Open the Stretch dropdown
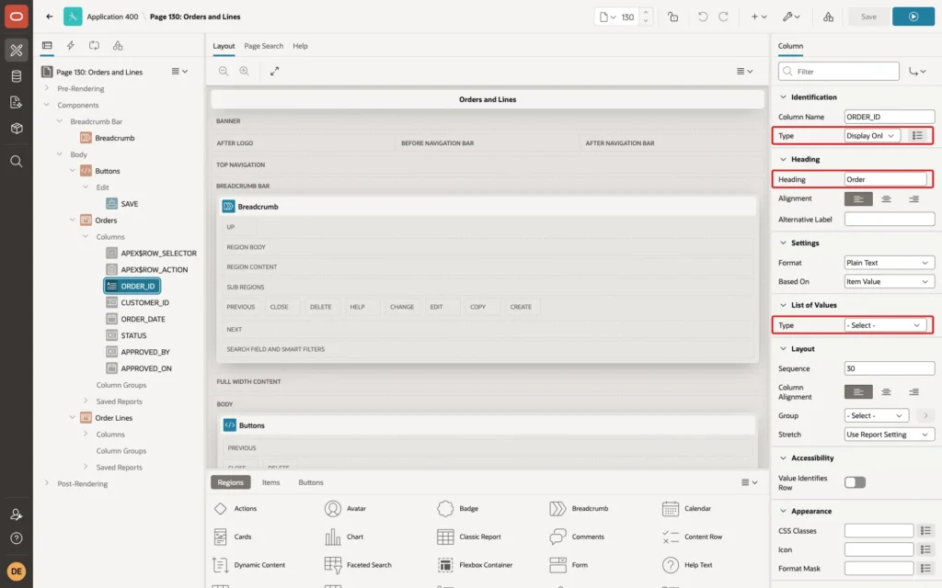This screenshot has height=588, width=942. 890,435
